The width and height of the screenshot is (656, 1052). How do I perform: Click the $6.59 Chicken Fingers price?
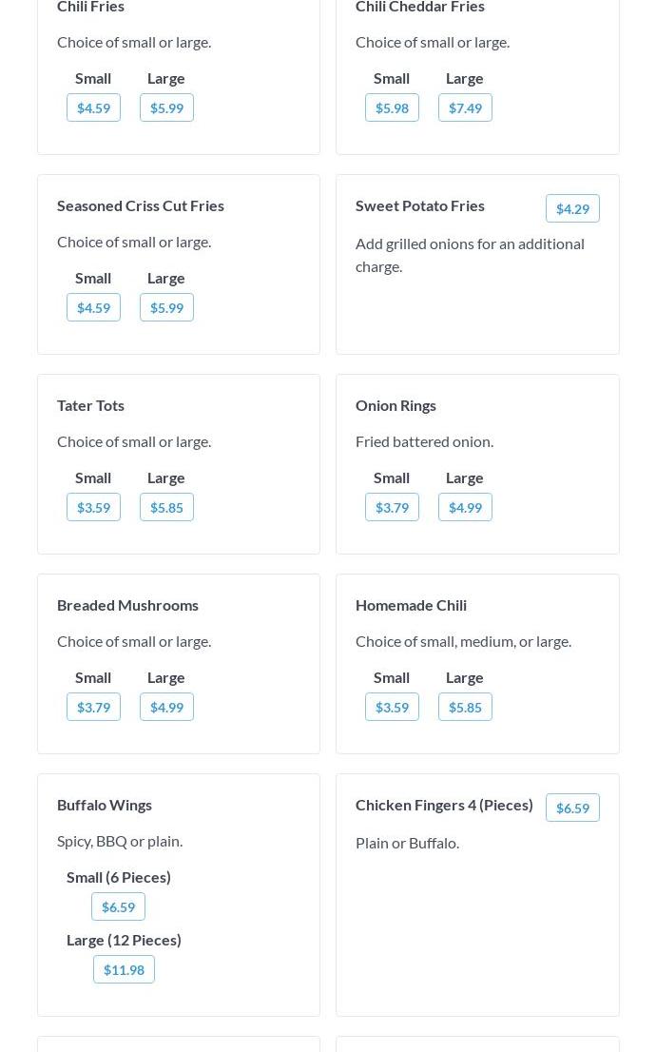pyautogui.click(x=572, y=808)
